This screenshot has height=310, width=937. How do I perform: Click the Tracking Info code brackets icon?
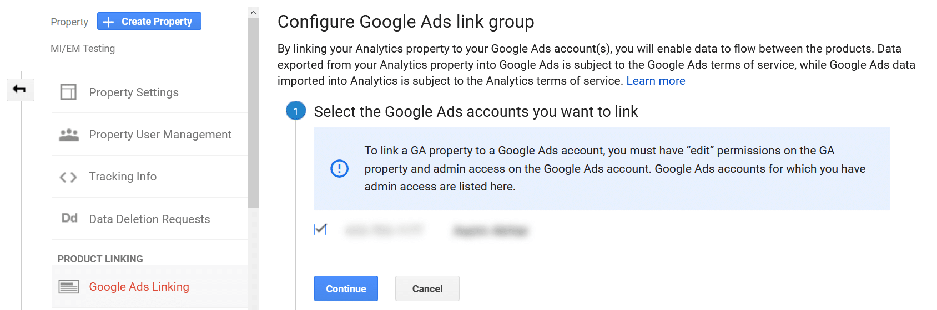68,177
